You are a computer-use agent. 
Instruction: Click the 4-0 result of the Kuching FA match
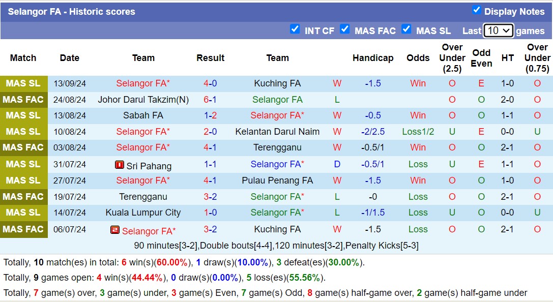(x=211, y=83)
